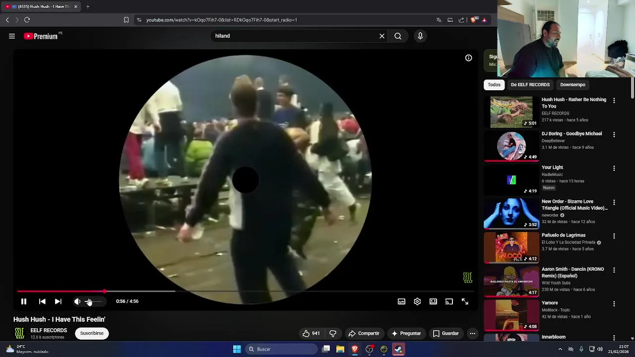Open the YouTube guide hamburger menu
Screen dimensions: 635x357
[x=12, y=36]
